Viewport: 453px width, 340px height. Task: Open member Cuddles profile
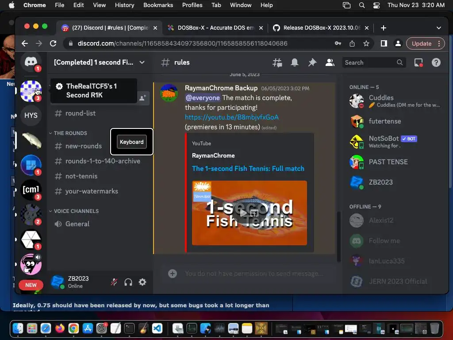click(395, 101)
